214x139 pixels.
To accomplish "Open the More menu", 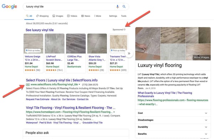I will click(98, 16).
